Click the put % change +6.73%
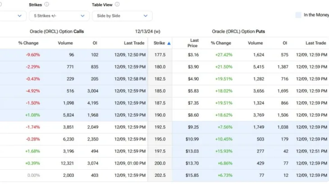Image resolution: width=329 pixels, height=184 pixels. point(225,175)
